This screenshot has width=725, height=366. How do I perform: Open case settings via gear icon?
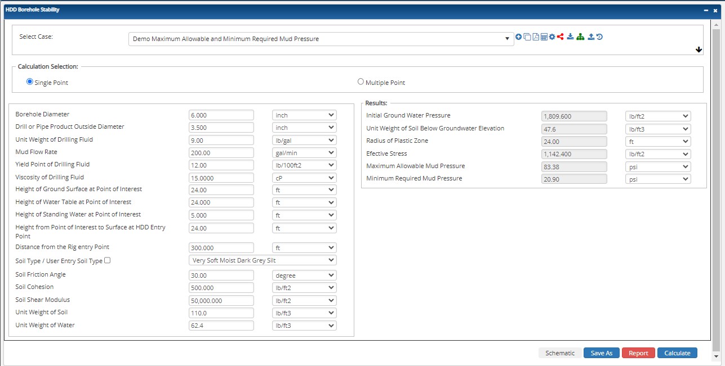click(x=552, y=37)
